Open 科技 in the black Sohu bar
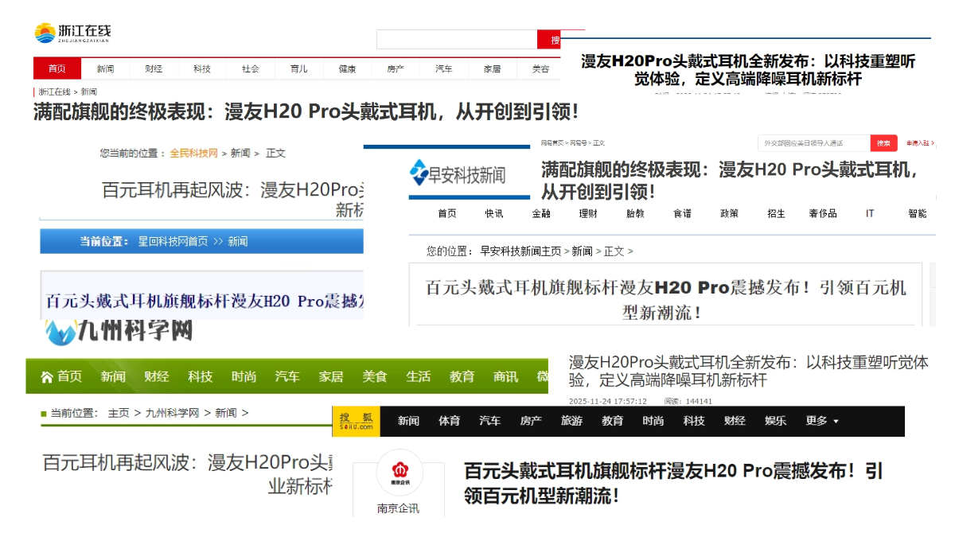This screenshot has height=537, width=955. (x=694, y=421)
